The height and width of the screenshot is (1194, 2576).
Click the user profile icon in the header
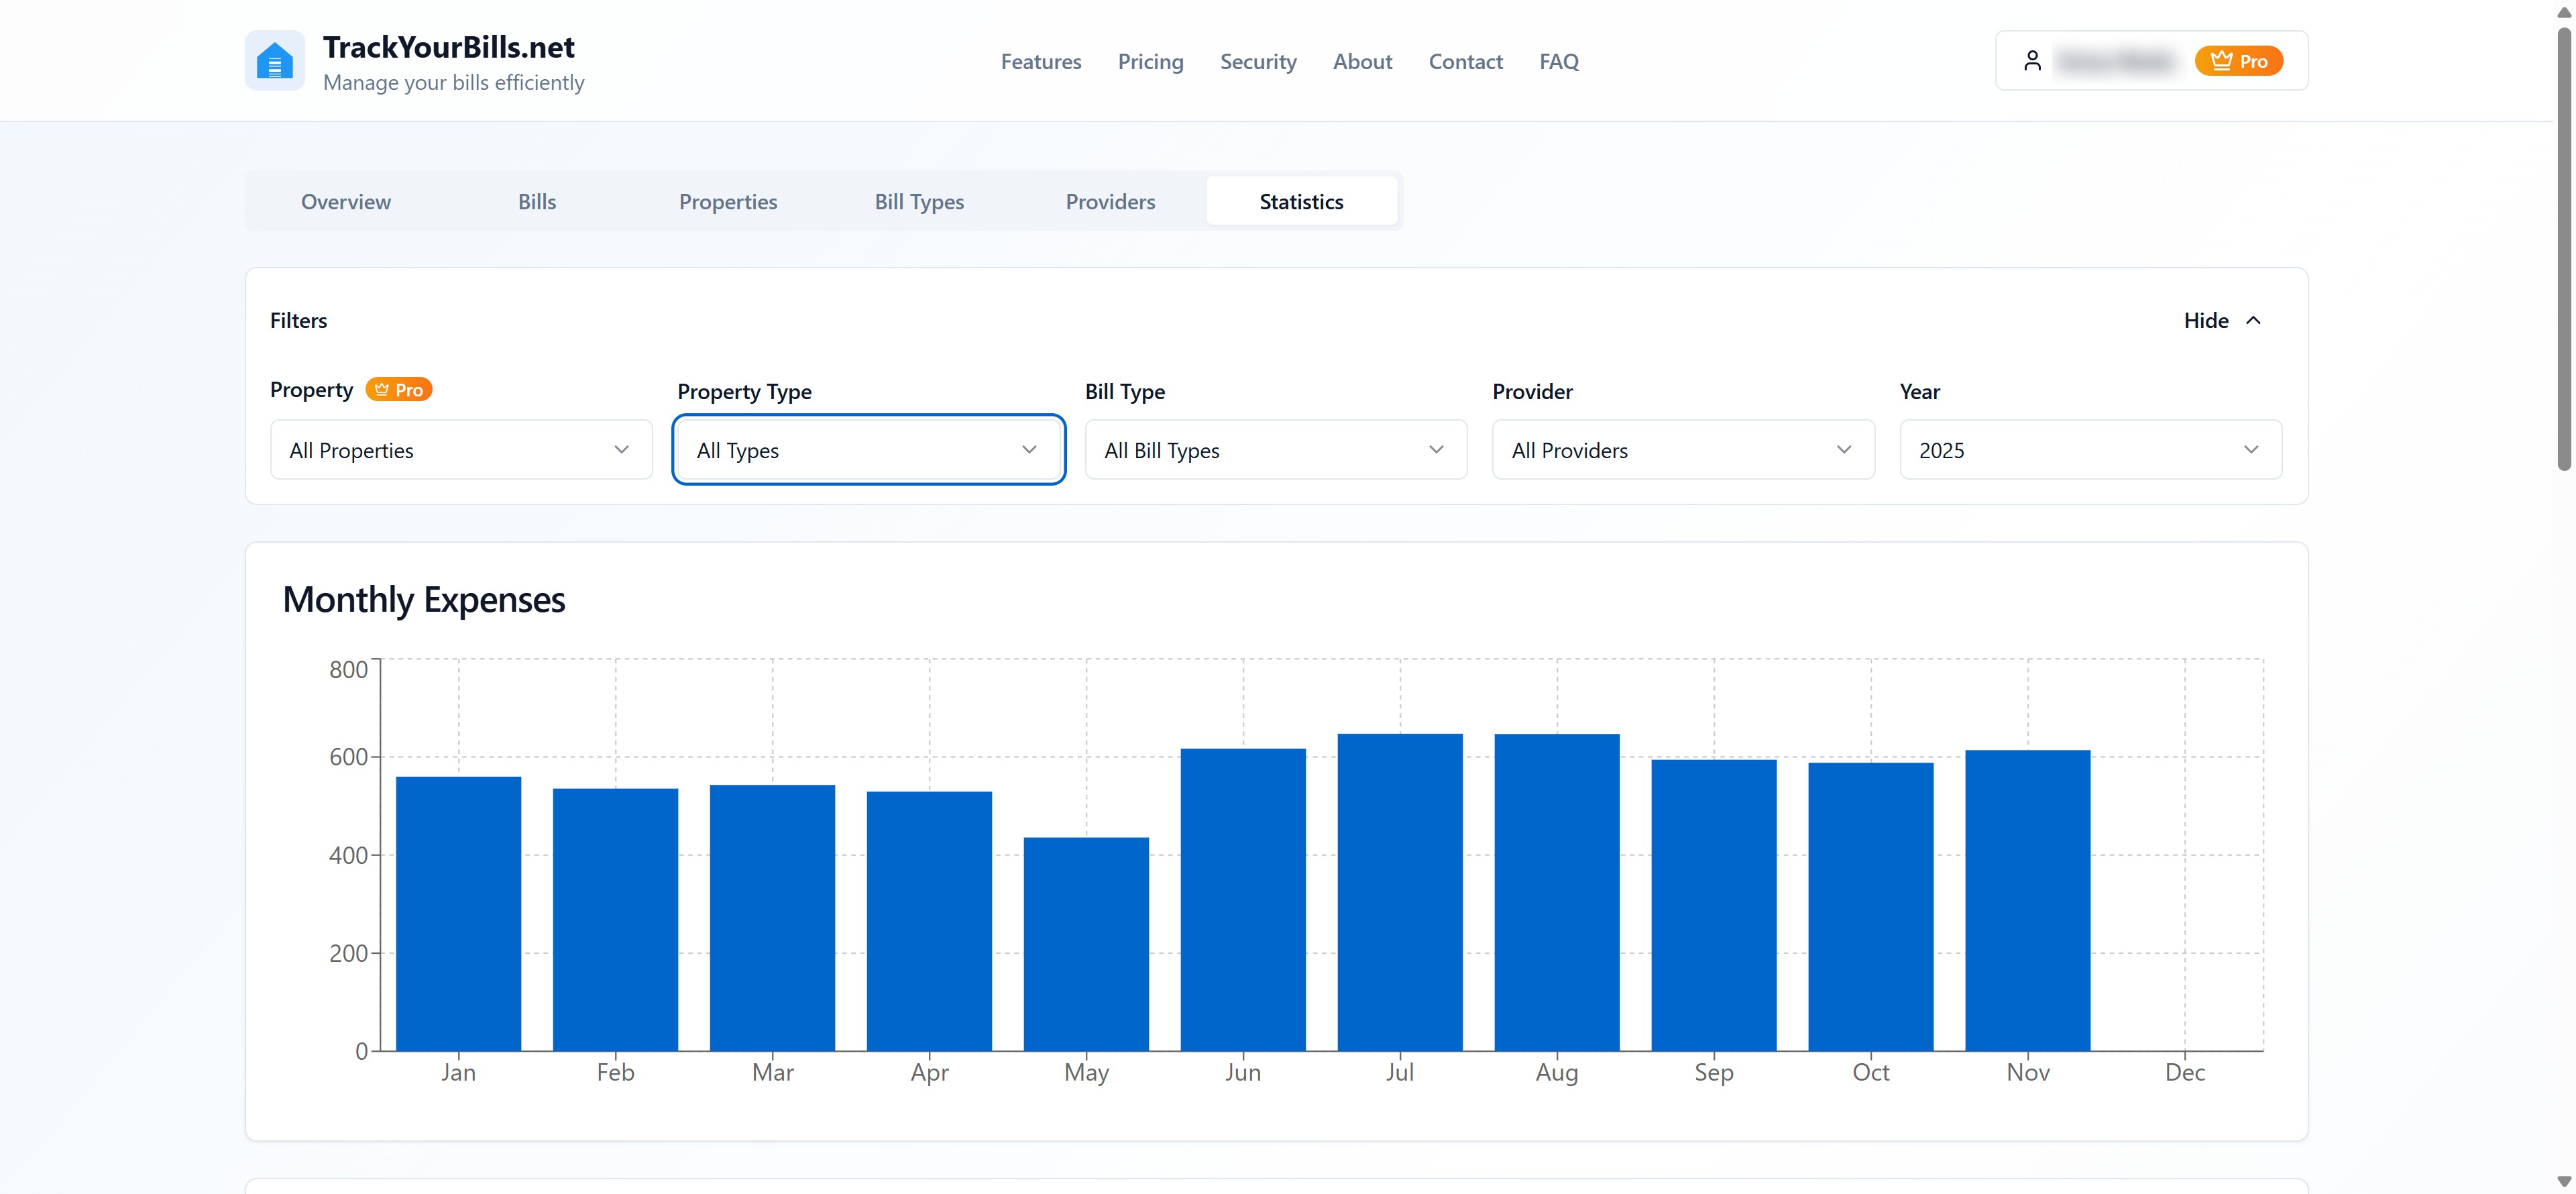(2032, 60)
